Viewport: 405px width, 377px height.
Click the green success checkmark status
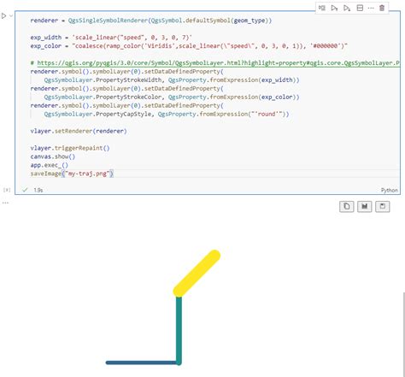coord(25,190)
